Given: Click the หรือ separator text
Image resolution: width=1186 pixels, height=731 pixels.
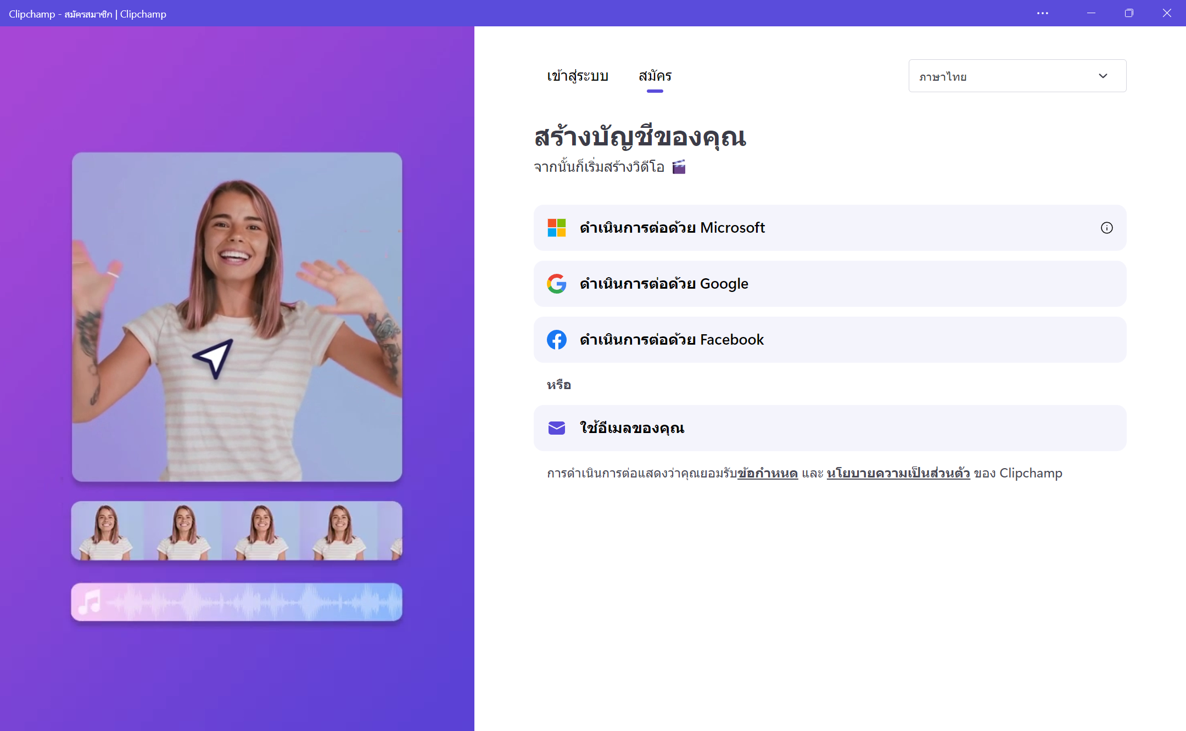Looking at the screenshot, I should coord(558,385).
